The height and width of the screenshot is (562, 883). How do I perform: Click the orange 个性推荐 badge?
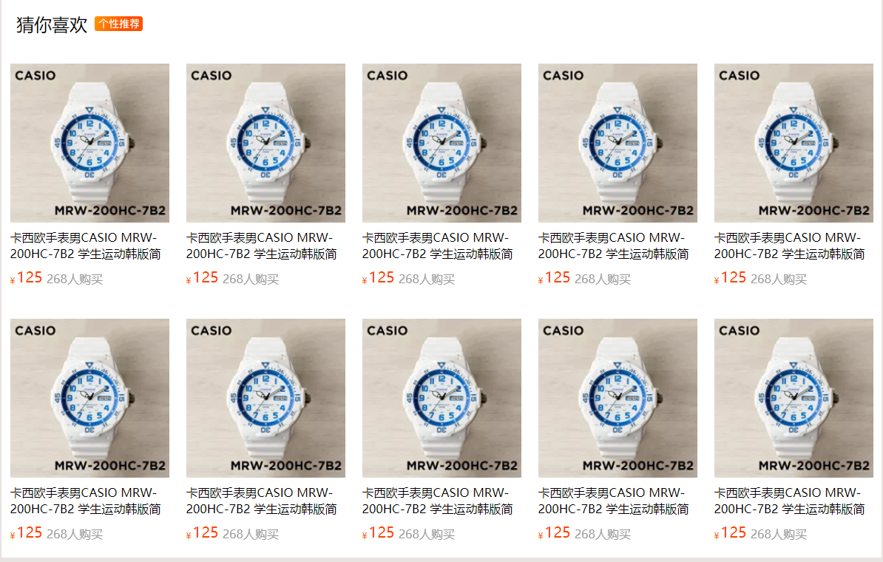pyautogui.click(x=118, y=24)
